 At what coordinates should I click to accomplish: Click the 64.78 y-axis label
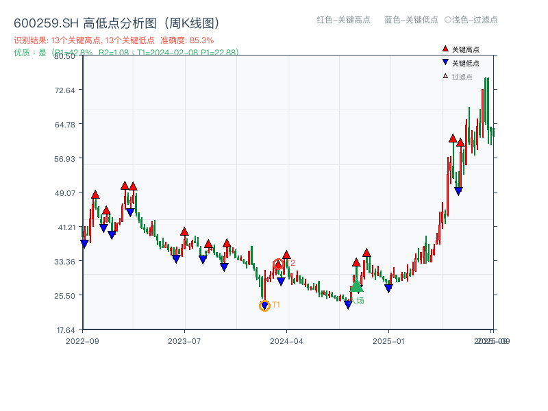(64, 125)
